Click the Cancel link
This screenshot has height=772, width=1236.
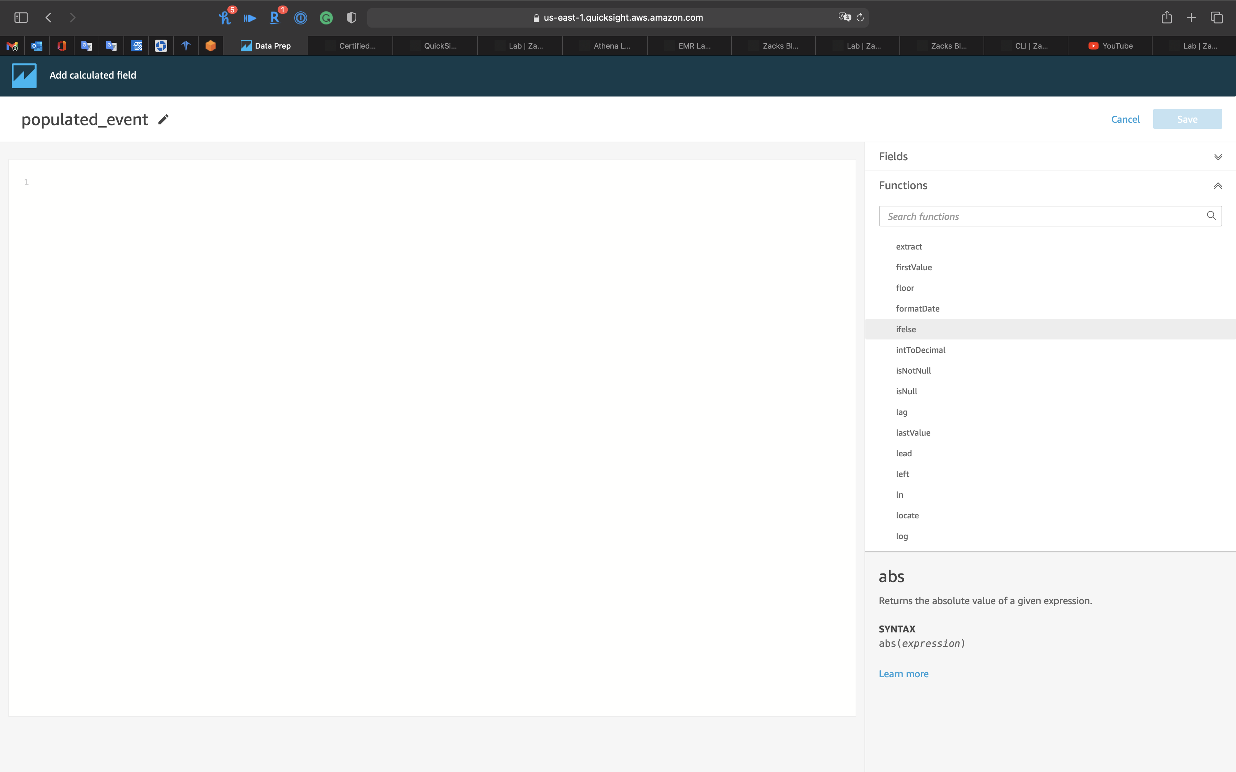pos(1125,120)
